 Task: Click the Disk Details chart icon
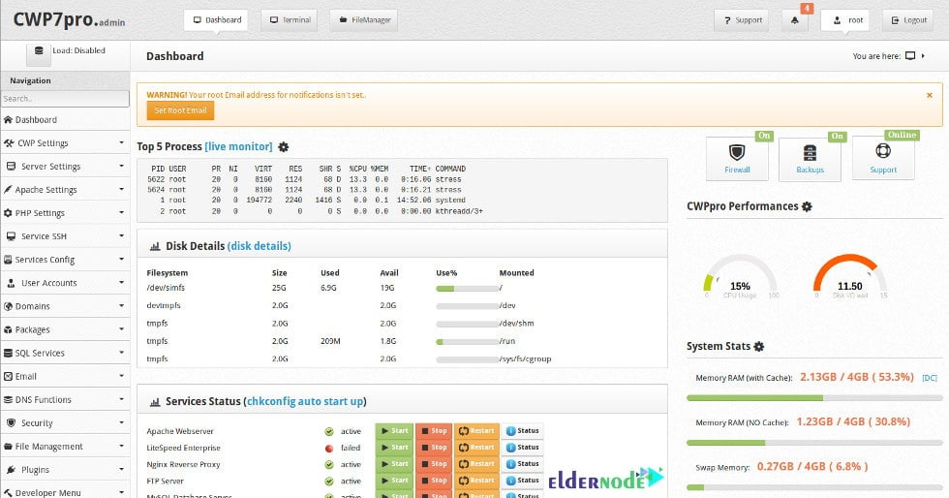point(155,246)
